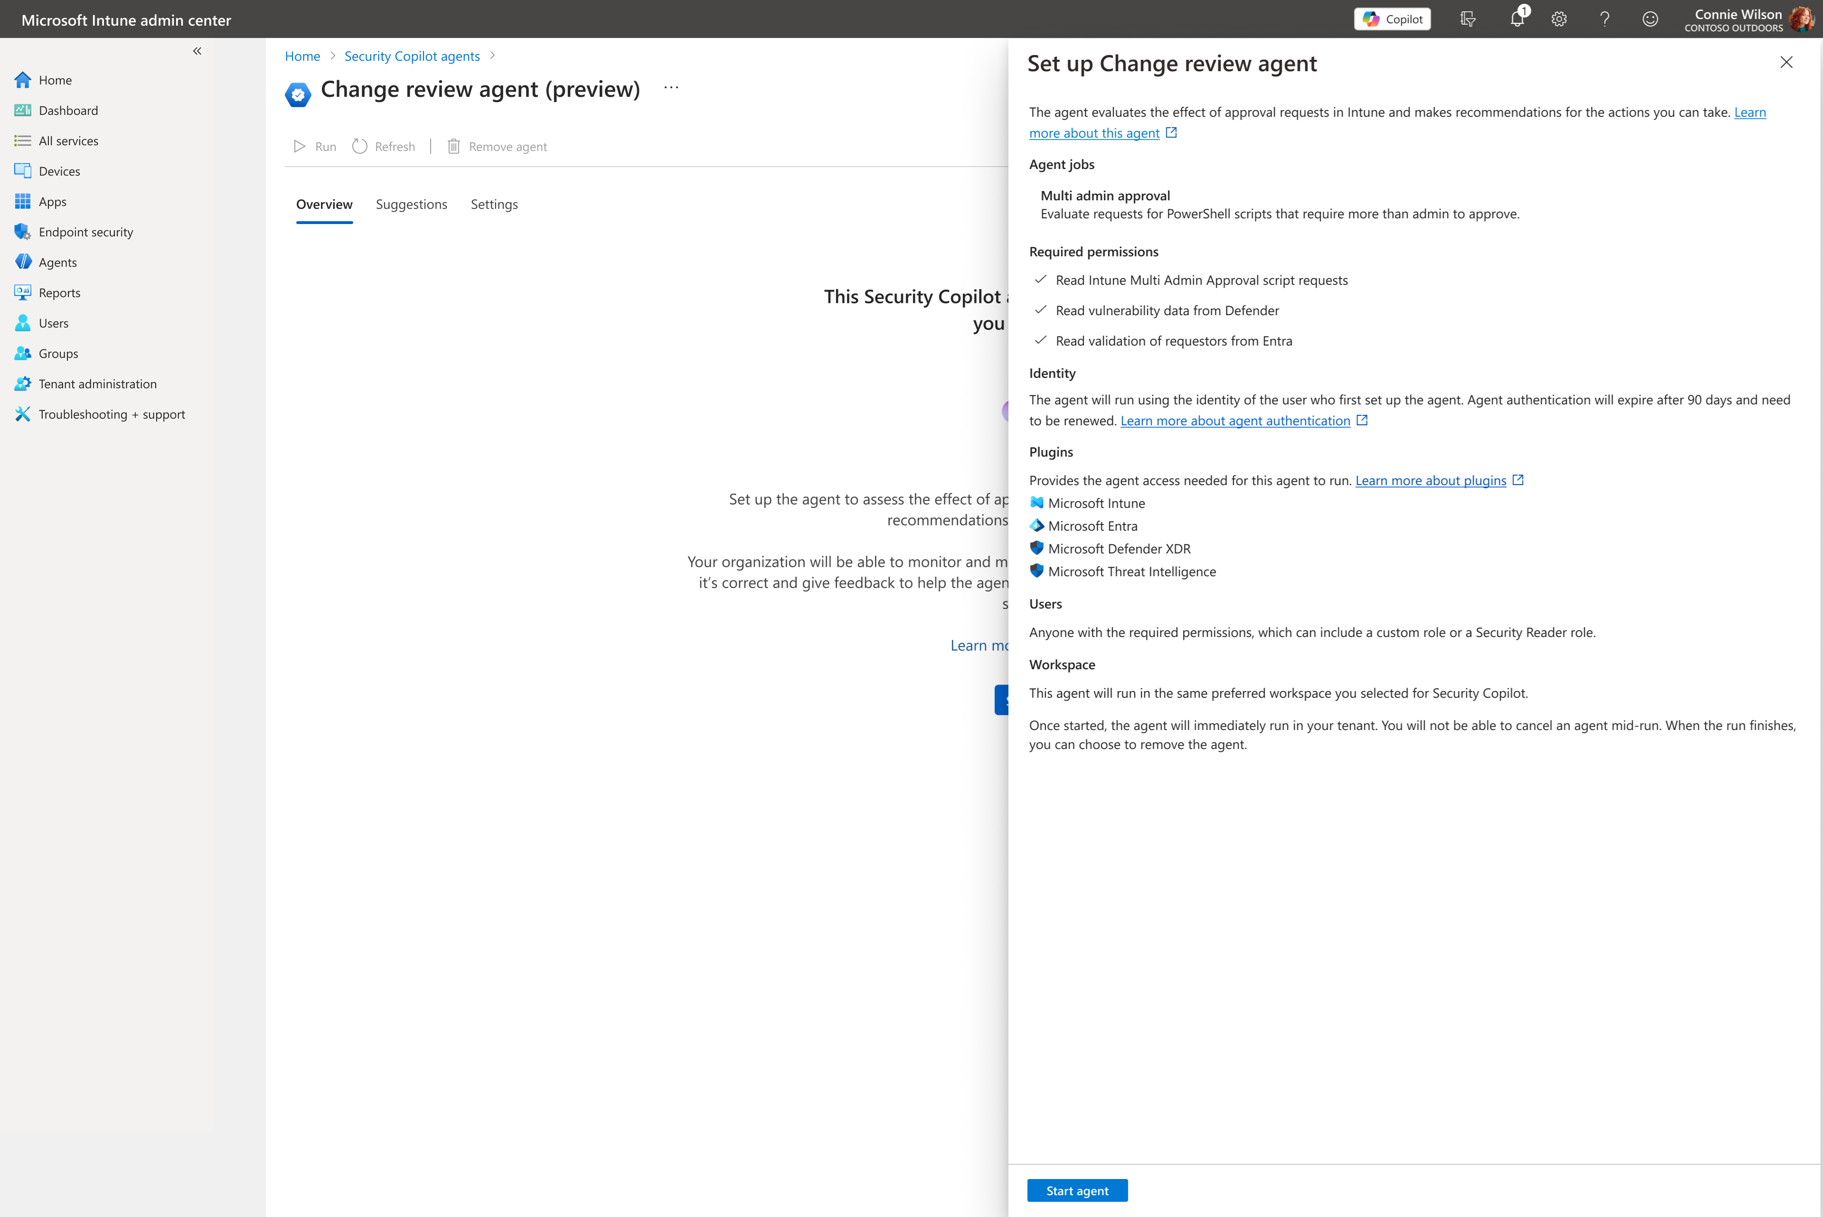This screenshot has height=1217, width=1823.
Task: Click the Start agent button
Action: click(x=1077, y=1190)
